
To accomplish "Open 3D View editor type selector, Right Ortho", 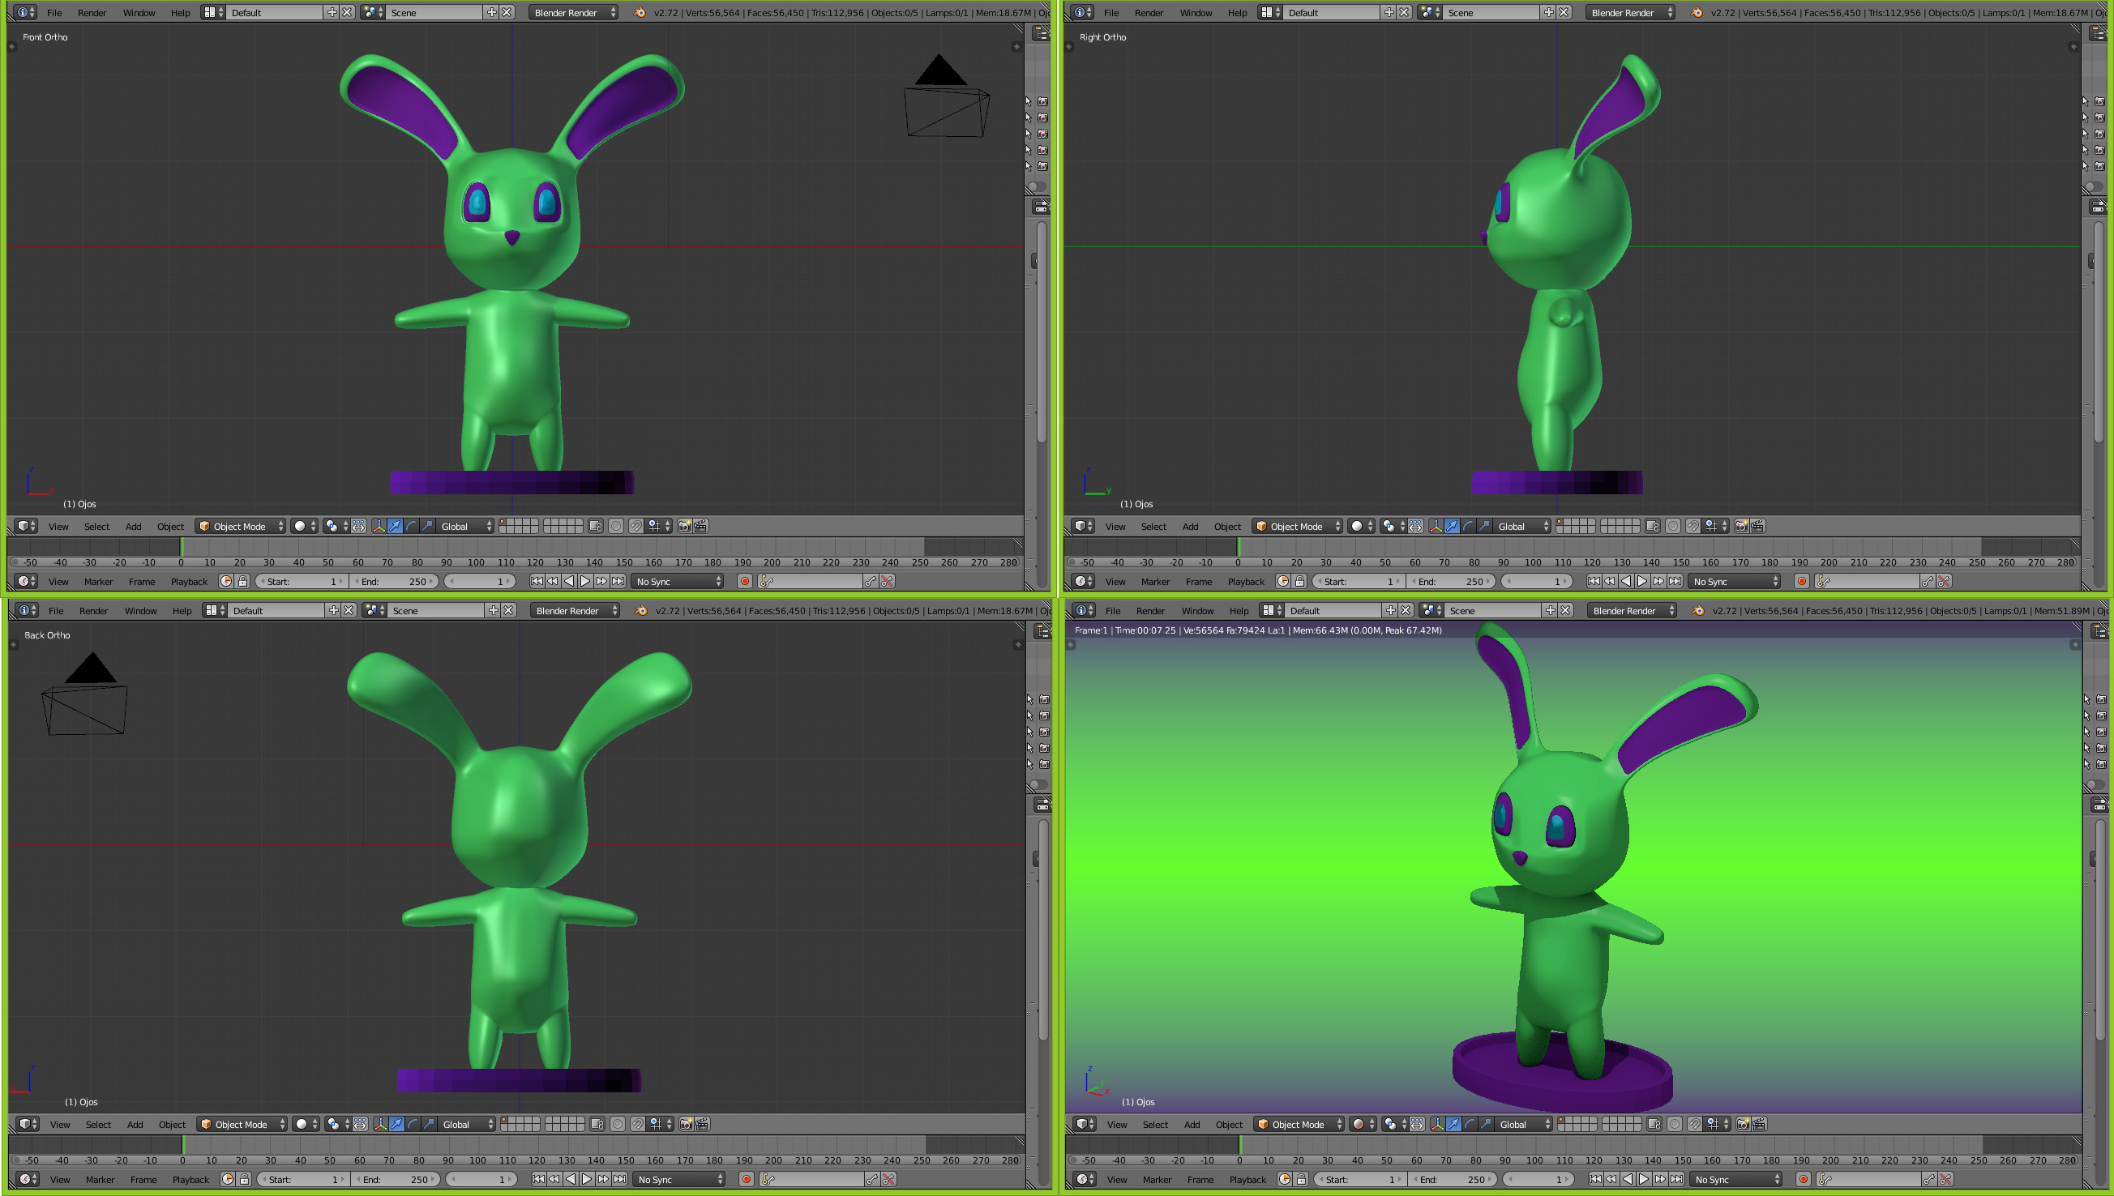I will coord(1083,526).
